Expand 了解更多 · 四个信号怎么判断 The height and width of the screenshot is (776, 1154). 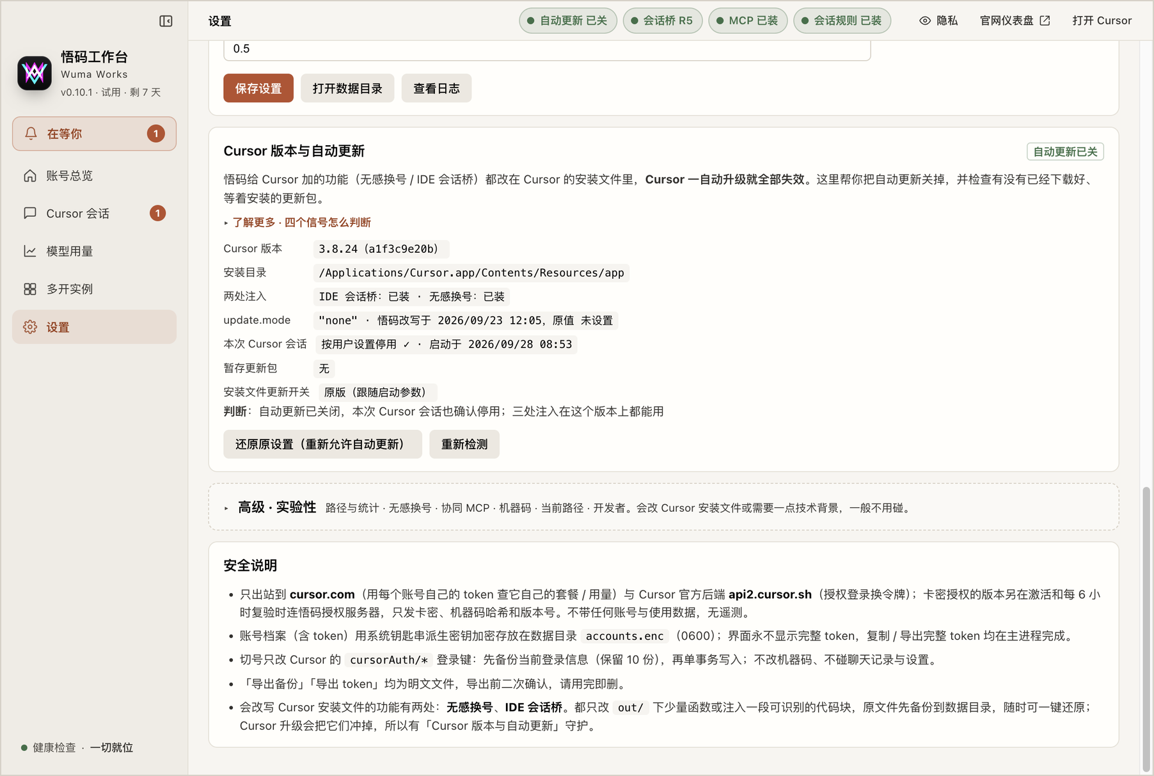pyautogui.click(x=297, y=222)
